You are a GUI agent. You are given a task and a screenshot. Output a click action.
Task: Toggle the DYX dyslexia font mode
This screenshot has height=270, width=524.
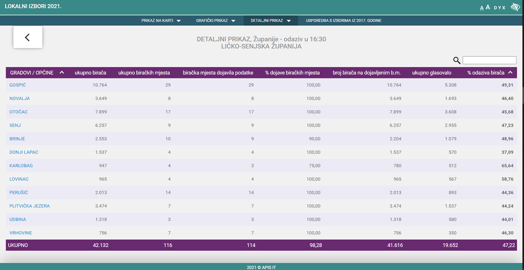coord(500,8)
